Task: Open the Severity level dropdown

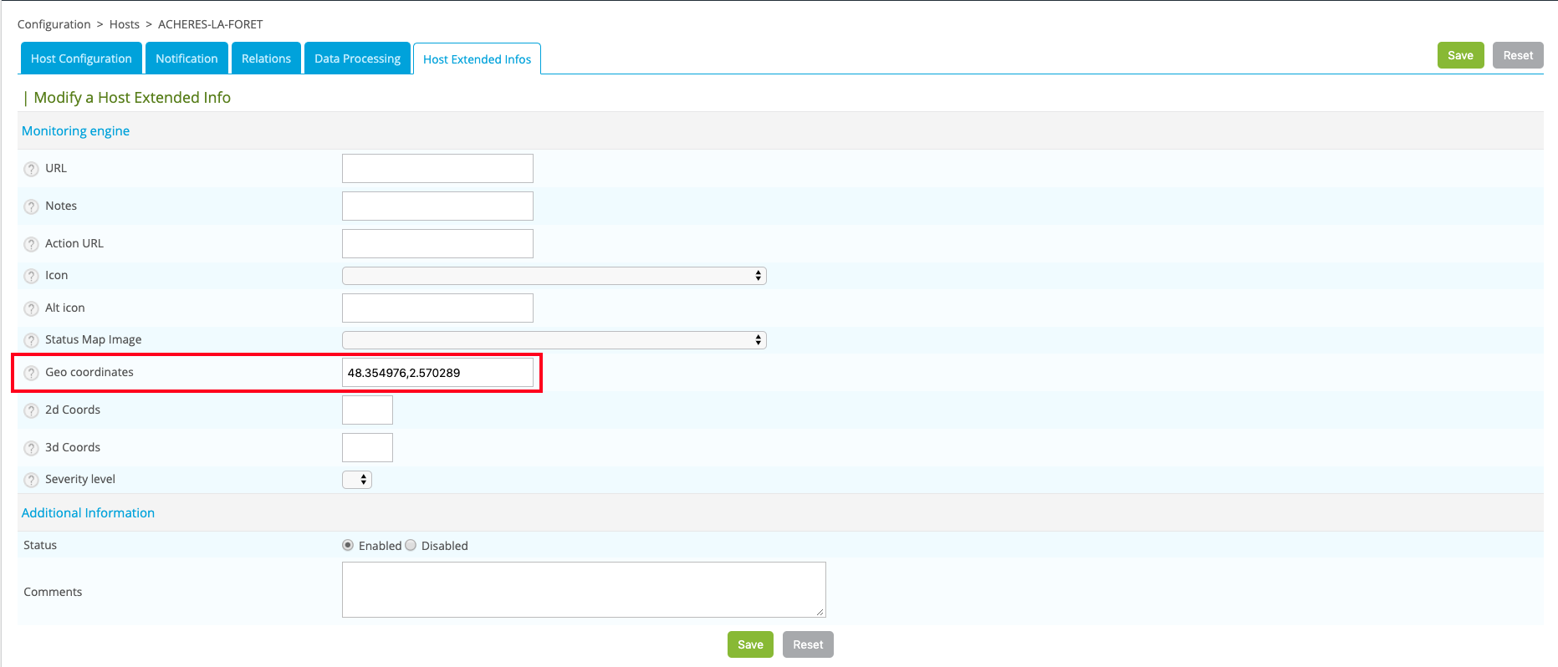Action: click(357, 480)
